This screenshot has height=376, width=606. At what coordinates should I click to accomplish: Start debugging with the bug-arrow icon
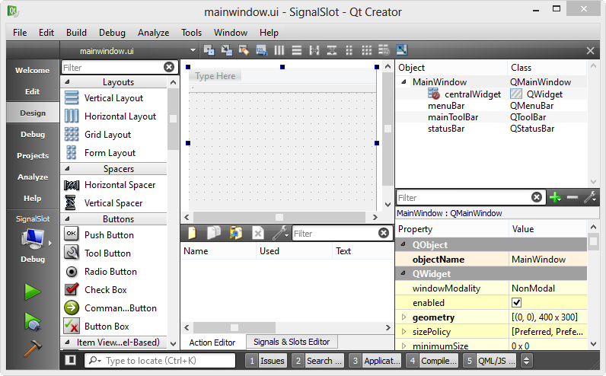(33, 321)
